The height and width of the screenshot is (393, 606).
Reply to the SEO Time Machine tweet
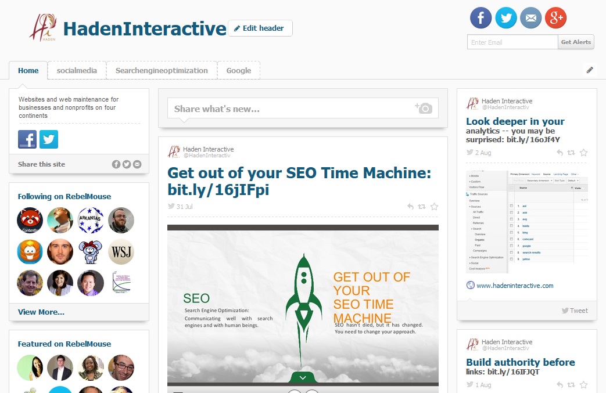click(410, 207)
